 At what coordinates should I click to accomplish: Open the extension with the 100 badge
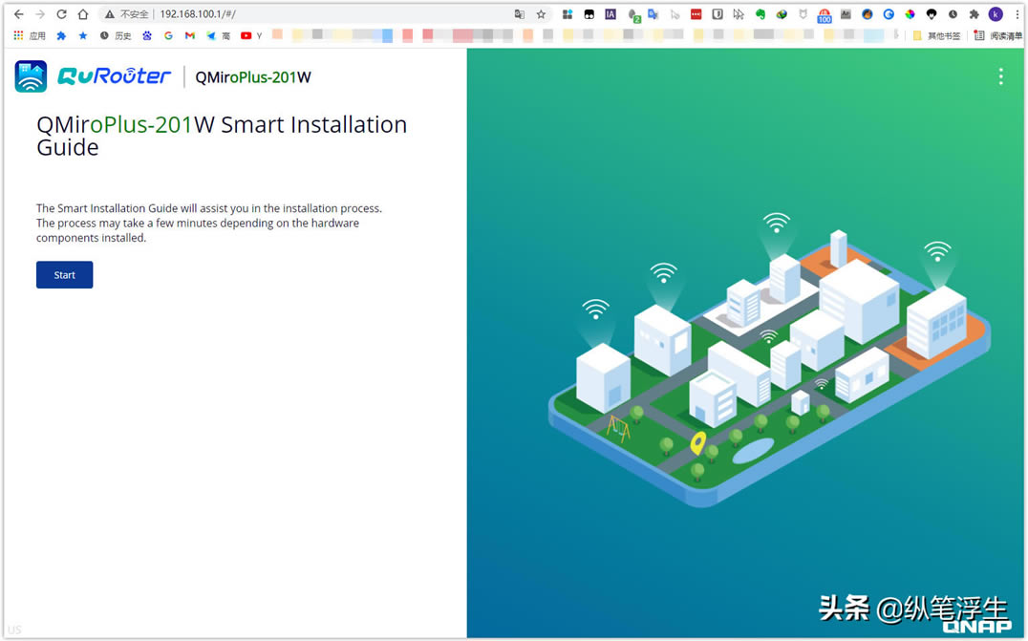coord(825,15)
